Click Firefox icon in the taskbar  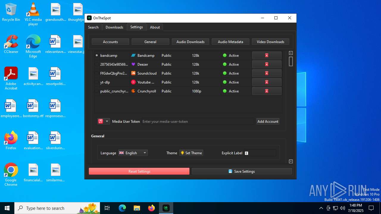pyautogui.click(x=152, y=208)
